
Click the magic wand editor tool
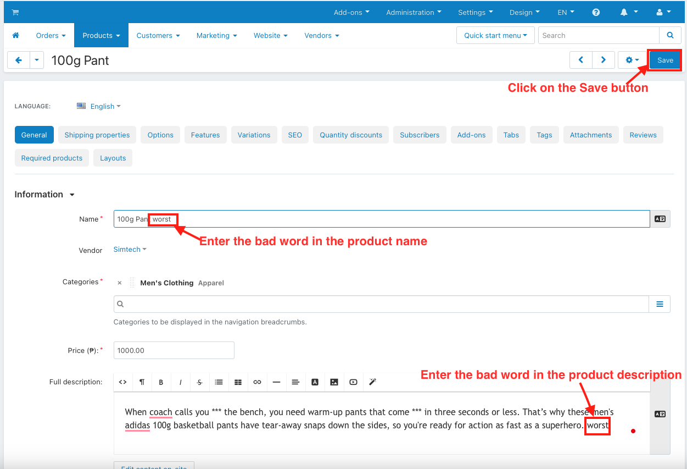tap(372, 382)
